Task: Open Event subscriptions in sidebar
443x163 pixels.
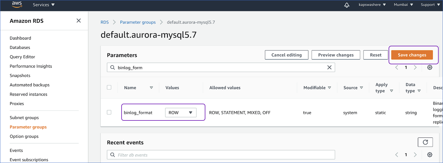Action: point(29,160)
